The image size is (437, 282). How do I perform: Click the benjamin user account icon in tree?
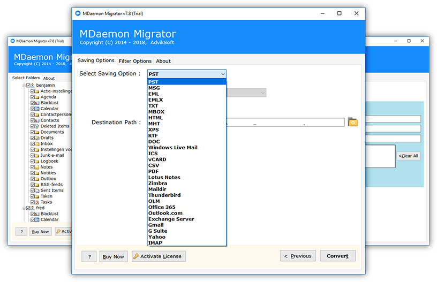click(33, 85)
